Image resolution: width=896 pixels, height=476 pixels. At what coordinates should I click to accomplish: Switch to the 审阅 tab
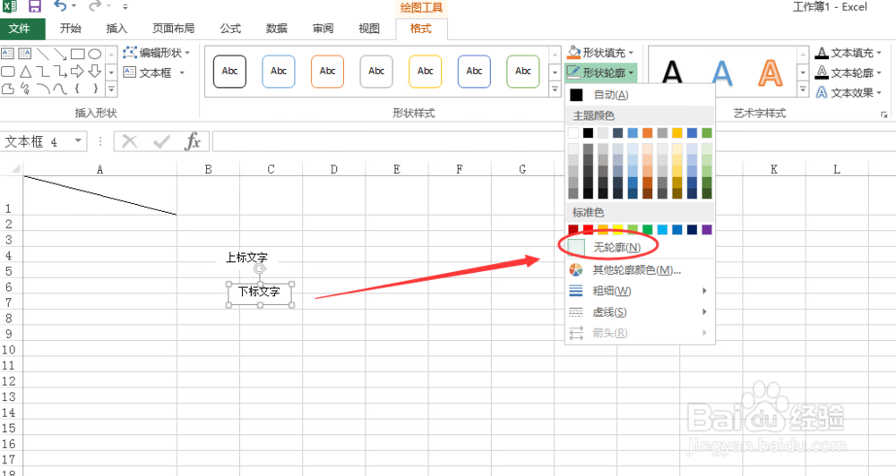323,29
